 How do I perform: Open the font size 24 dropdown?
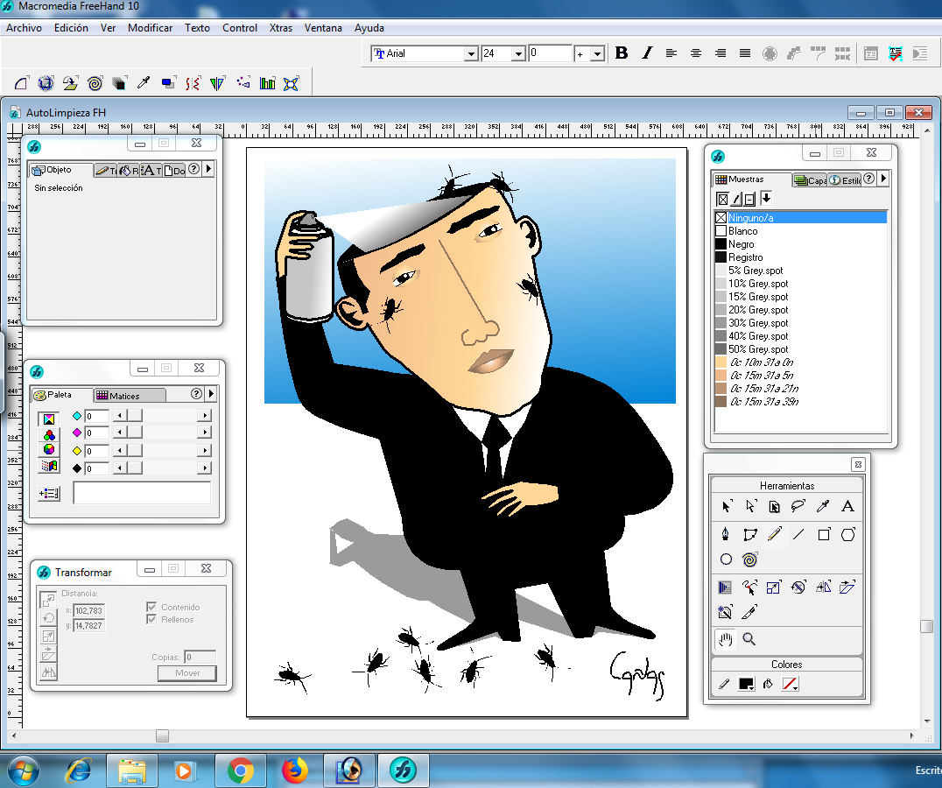pyautogui.click(x=518, y=54)
